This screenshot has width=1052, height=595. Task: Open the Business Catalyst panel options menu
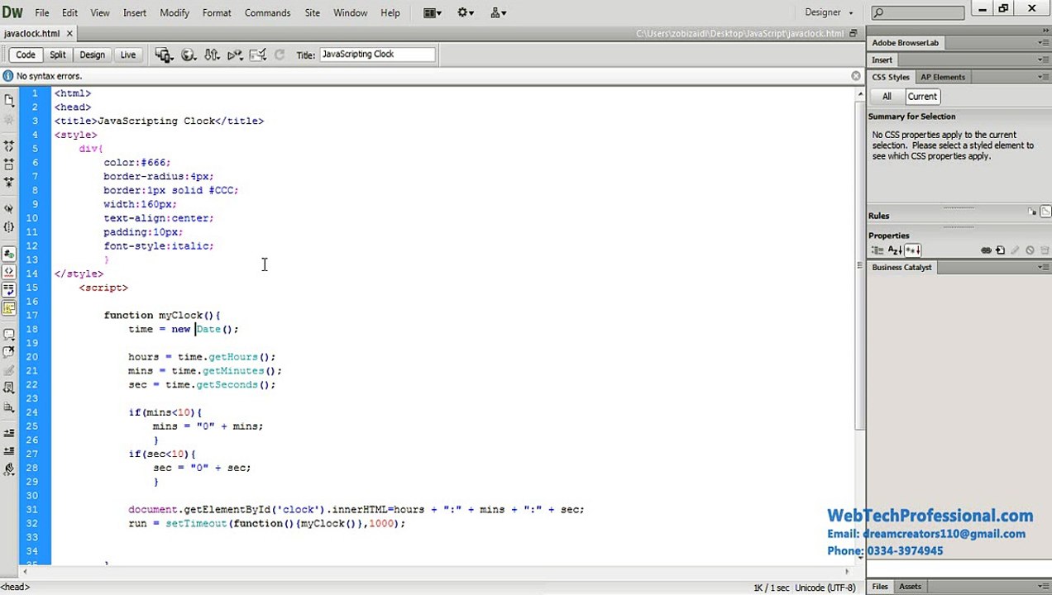click(1042, 267)
